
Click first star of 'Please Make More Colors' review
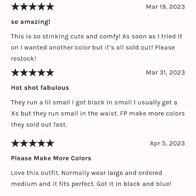point(15,143)
